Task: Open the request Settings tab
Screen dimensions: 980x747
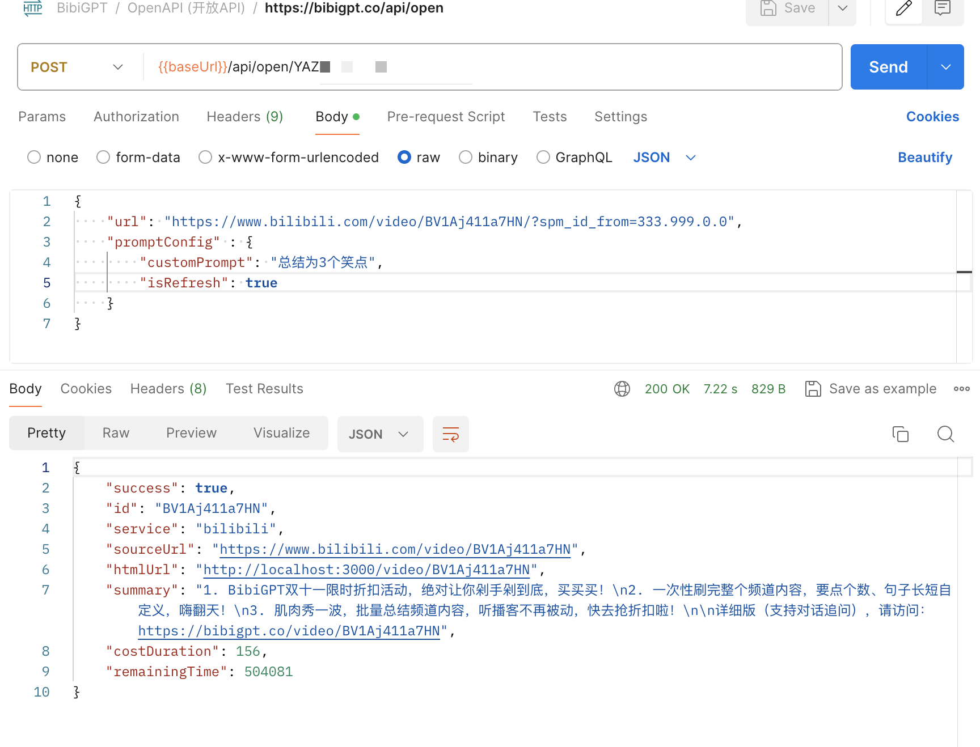Action: click(620, 117)
